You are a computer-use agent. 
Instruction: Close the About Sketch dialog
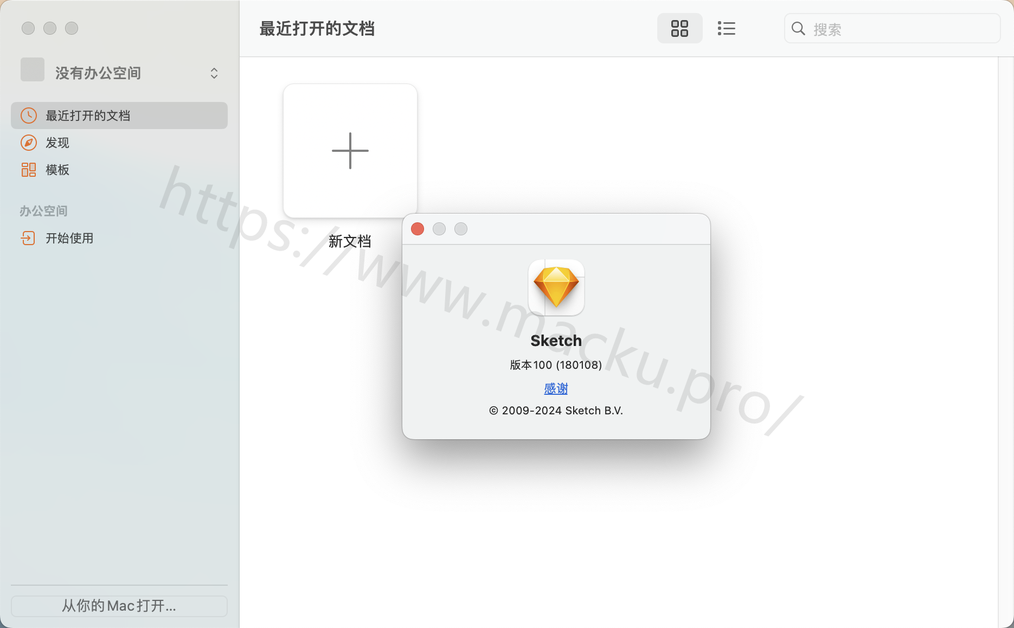point(418,229)
